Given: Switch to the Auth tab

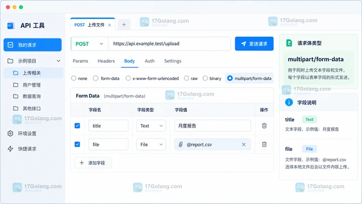Looking at the screenshot, I should point(149,61).
